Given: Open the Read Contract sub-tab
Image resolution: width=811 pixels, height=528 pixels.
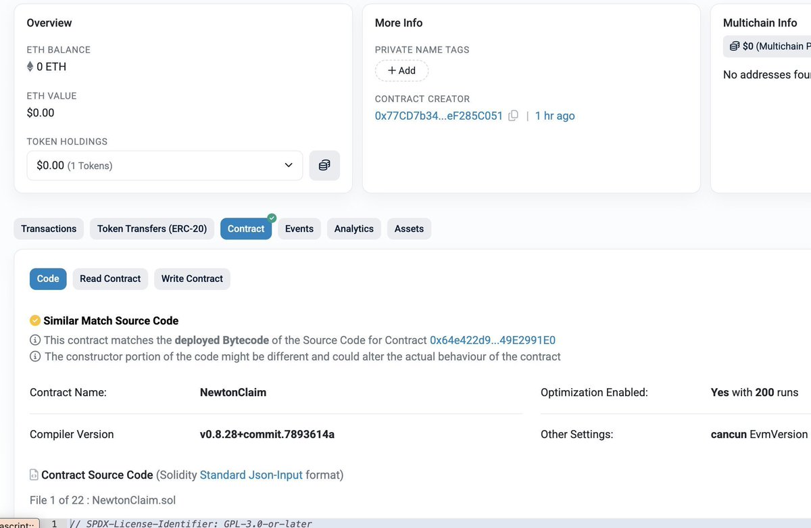Looking at the screenshot, I should [110, 279].
